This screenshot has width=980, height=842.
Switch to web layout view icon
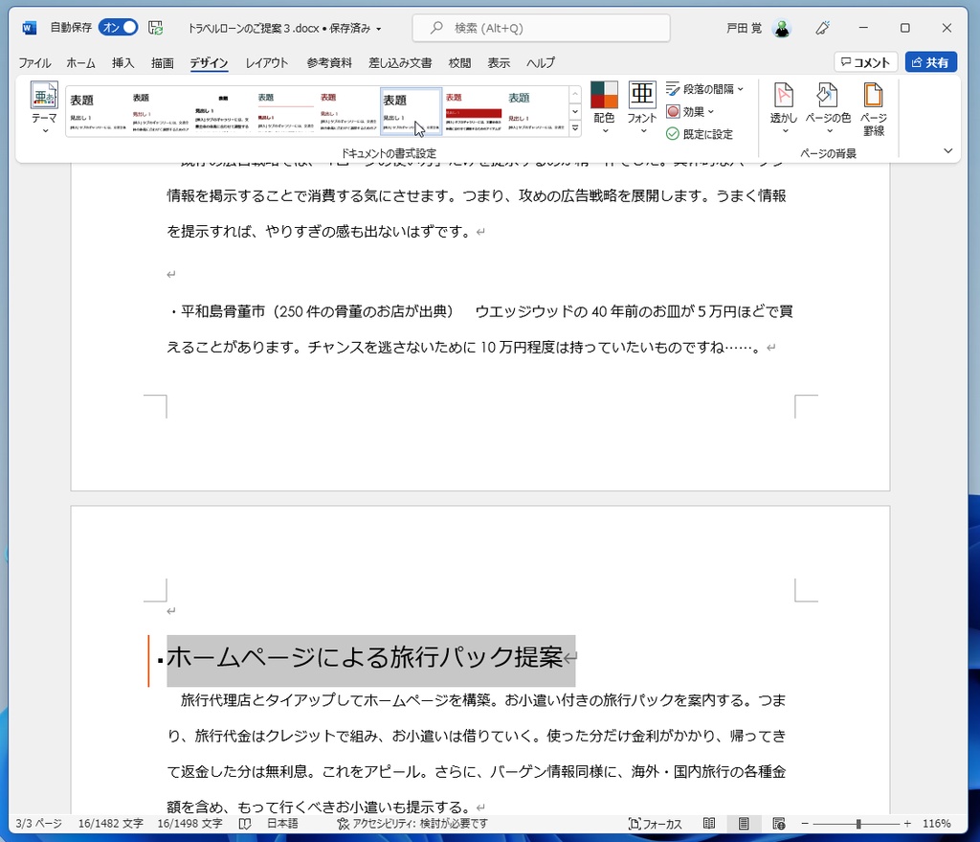click(778, 823)
